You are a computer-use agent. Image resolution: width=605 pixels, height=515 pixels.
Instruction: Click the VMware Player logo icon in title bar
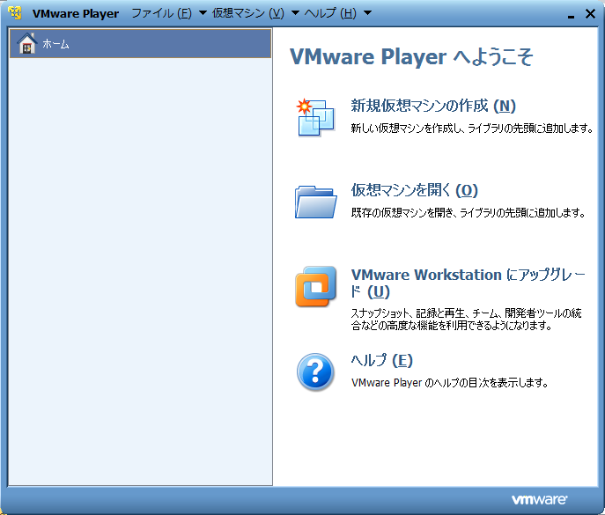(x=15, y=12)
